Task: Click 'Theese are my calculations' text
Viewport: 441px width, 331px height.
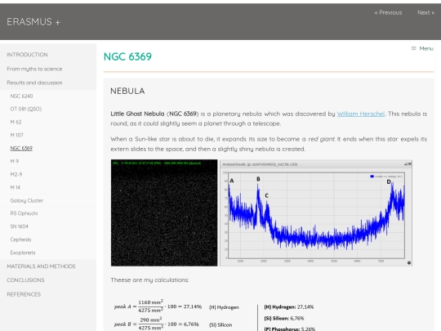Action: click(x=149, y=280)
